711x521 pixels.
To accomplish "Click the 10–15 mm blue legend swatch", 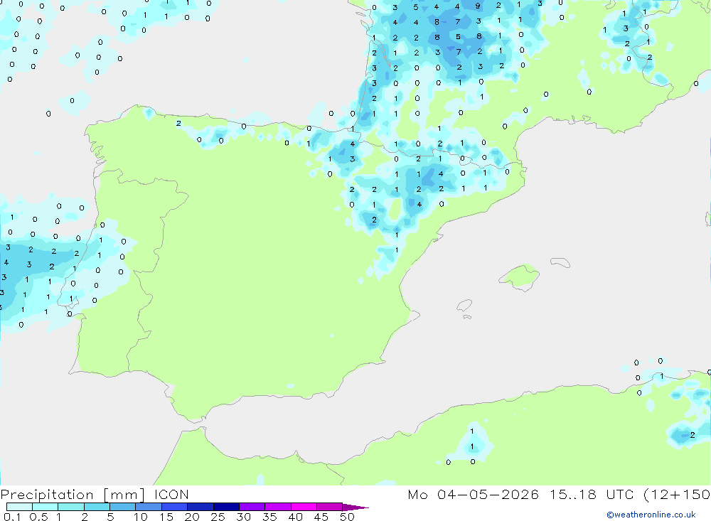I will pos(149,507).
